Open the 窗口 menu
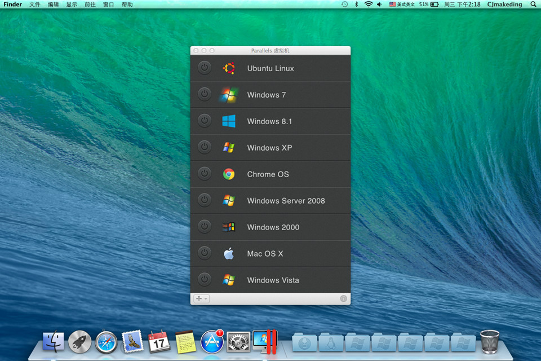 108,5
